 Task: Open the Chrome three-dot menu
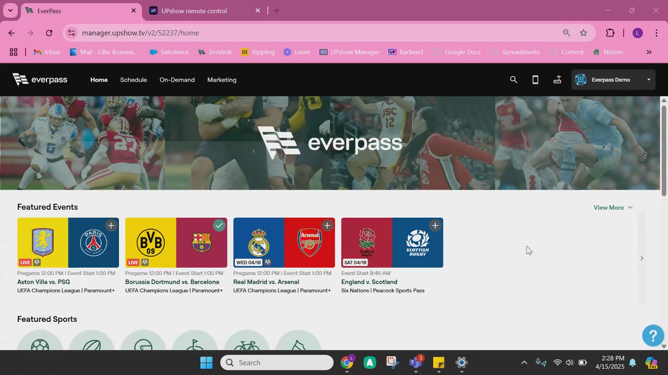[657, 33]
